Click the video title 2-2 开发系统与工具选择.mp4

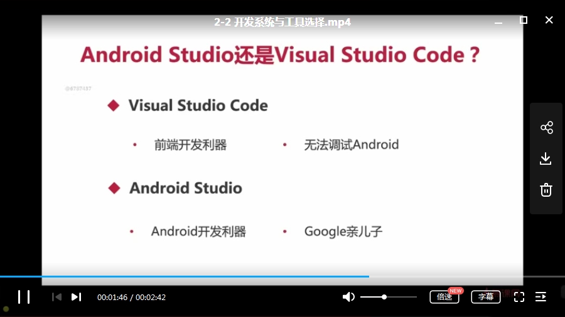coord(282,22)
